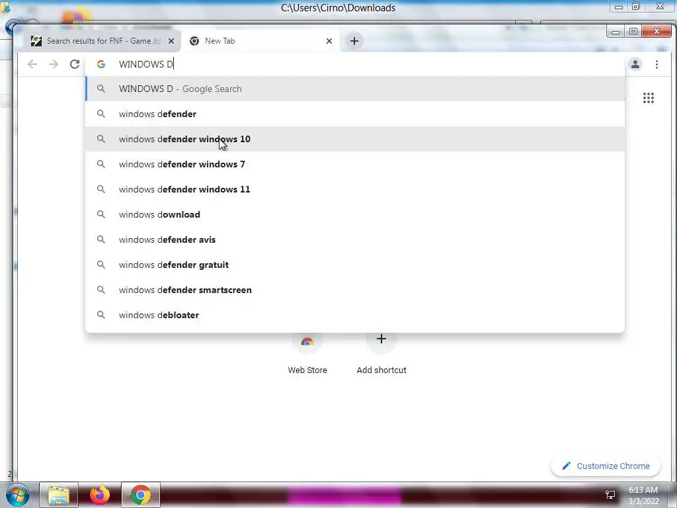
Task: Go back using the browser back arrow
Action: point(32,64)
